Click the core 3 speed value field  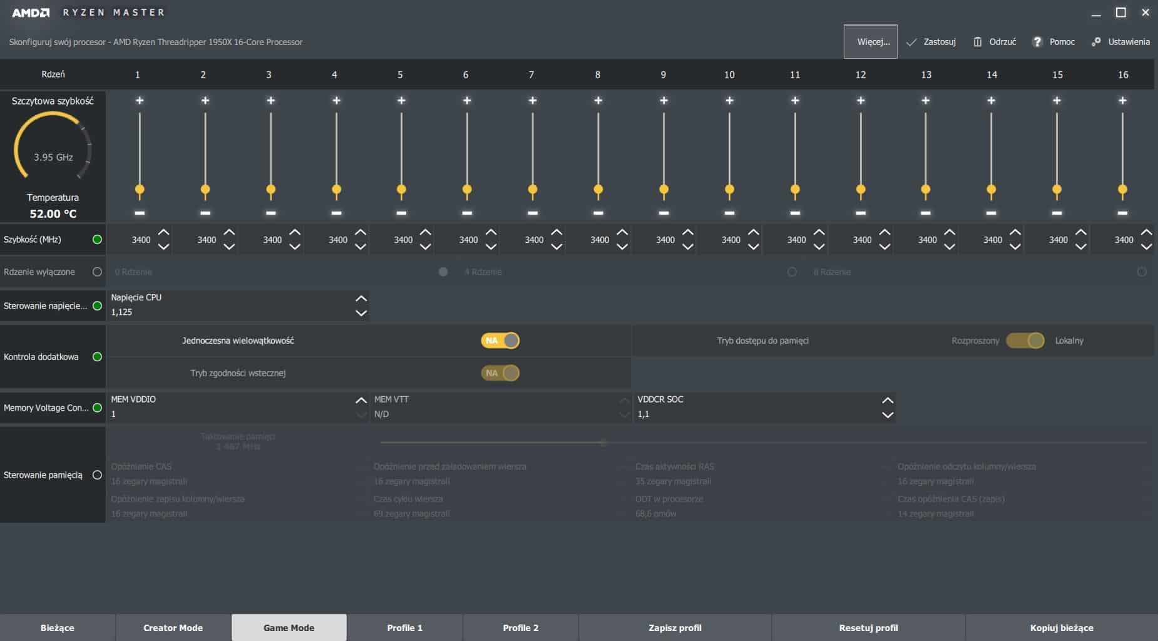click(272, 240)
